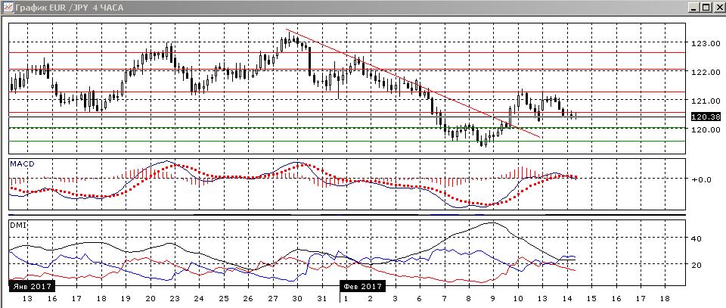Viewport: 726px width, 308px height.
Task: Click date 30 on the time axis
Action: (x=297, y=299)
